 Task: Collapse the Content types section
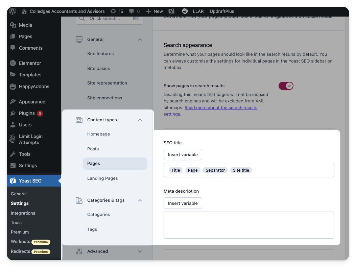click(140, 120)
